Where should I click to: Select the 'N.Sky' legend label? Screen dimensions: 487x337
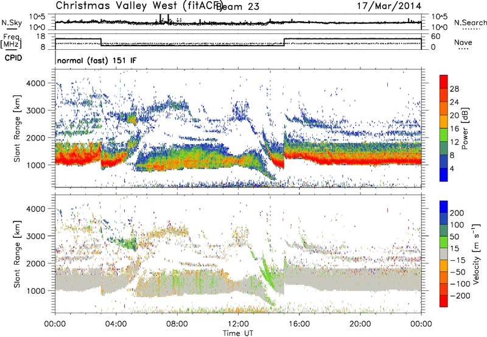pos(12,23)
